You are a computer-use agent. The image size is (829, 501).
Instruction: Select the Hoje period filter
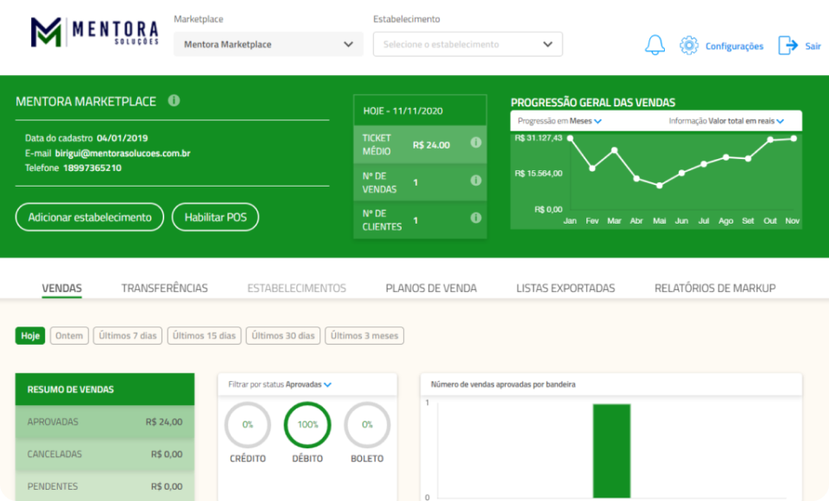(30, 336)
